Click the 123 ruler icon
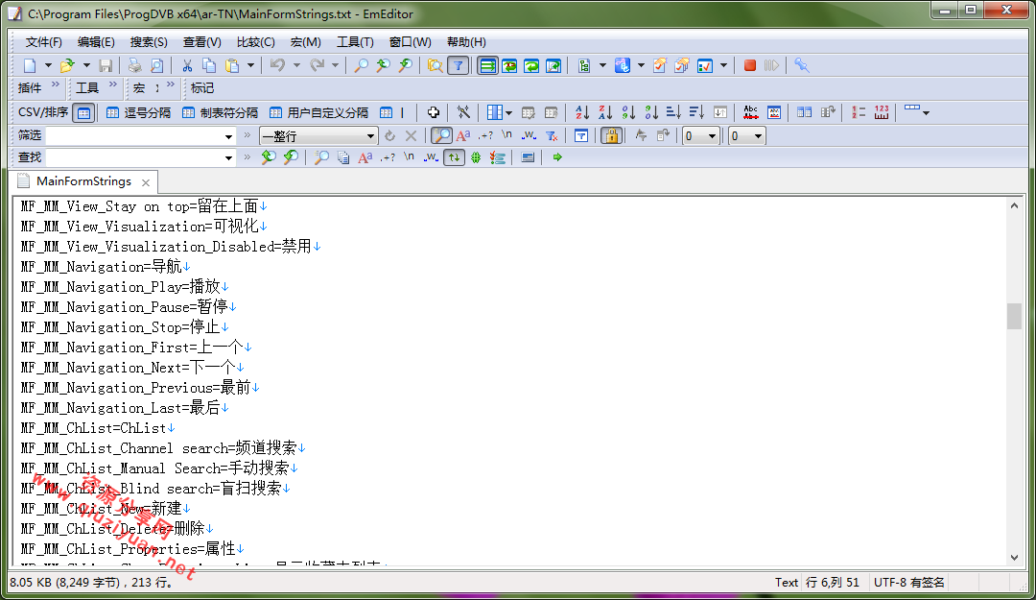 (882, 112)
